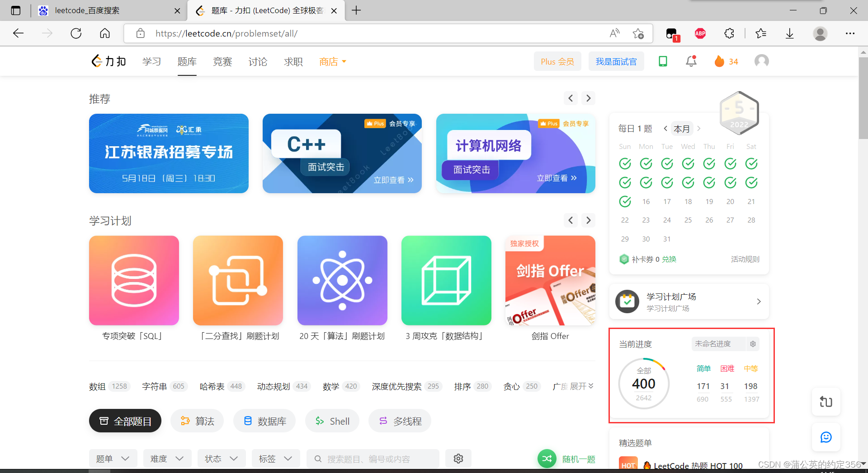Click the mobile app icon near Plus 会员
Screen dimensions: 868x473
[x=662, y=61]
